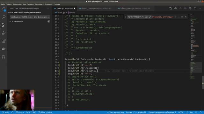The image size is (204, 114).
Task: Toggle Match Whole Word in find widget
Action: pyautogui.click(x=146, y=17)
